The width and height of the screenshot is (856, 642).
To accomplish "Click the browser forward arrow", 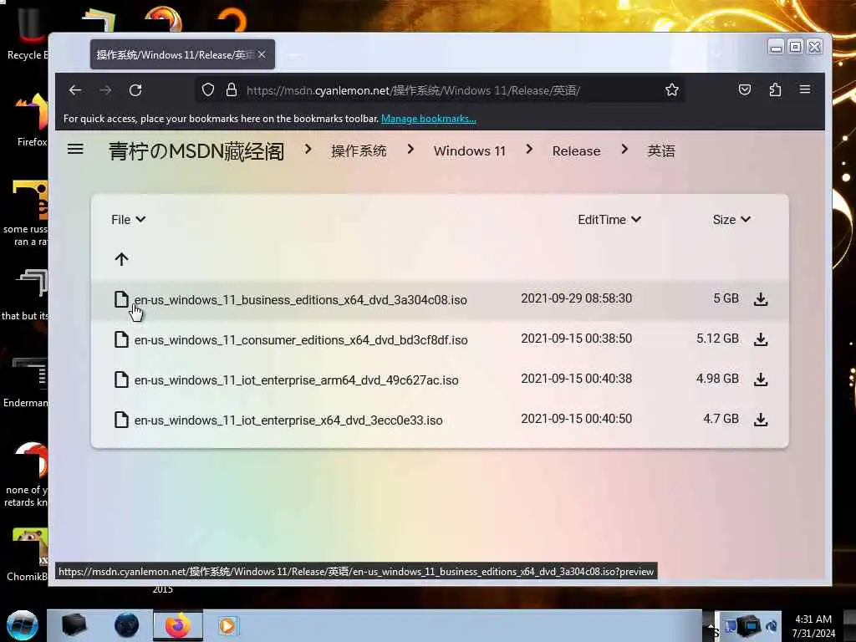I will (105, 90).
